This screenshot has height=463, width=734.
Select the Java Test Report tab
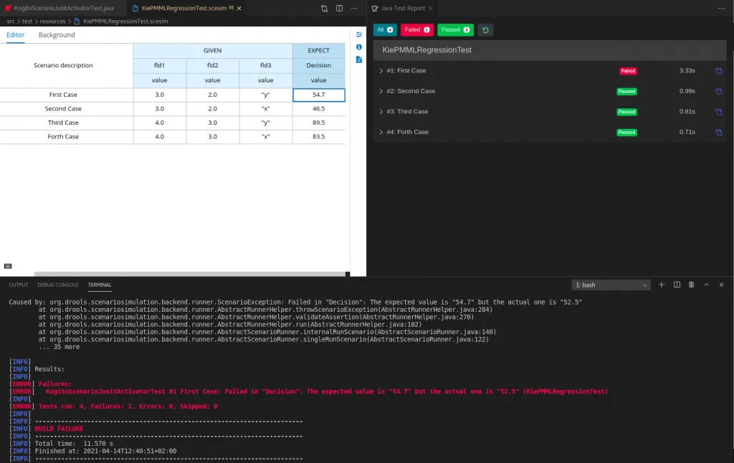(x=403, y=9)
